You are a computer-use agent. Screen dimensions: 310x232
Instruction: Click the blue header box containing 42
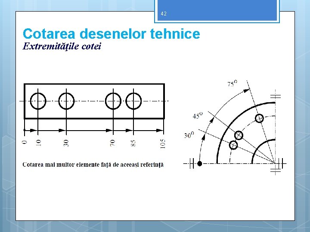(217, 10)
